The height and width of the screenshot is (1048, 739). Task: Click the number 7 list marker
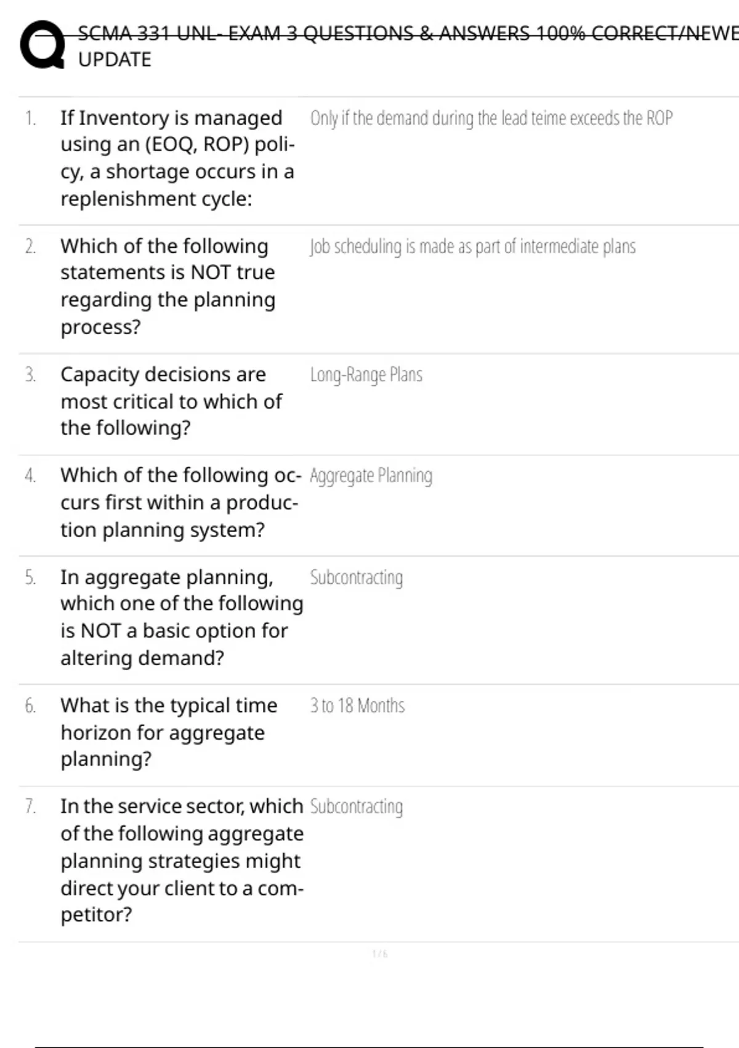[x=30, y=806]
